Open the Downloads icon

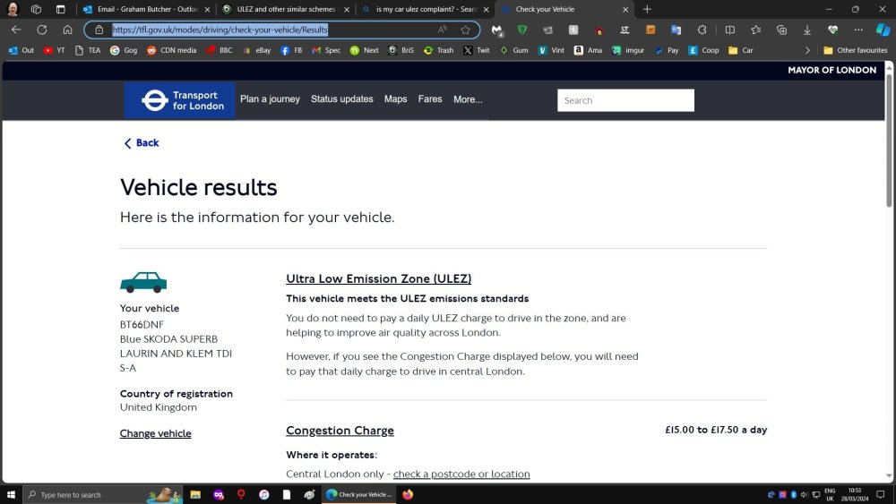point(807,30)
